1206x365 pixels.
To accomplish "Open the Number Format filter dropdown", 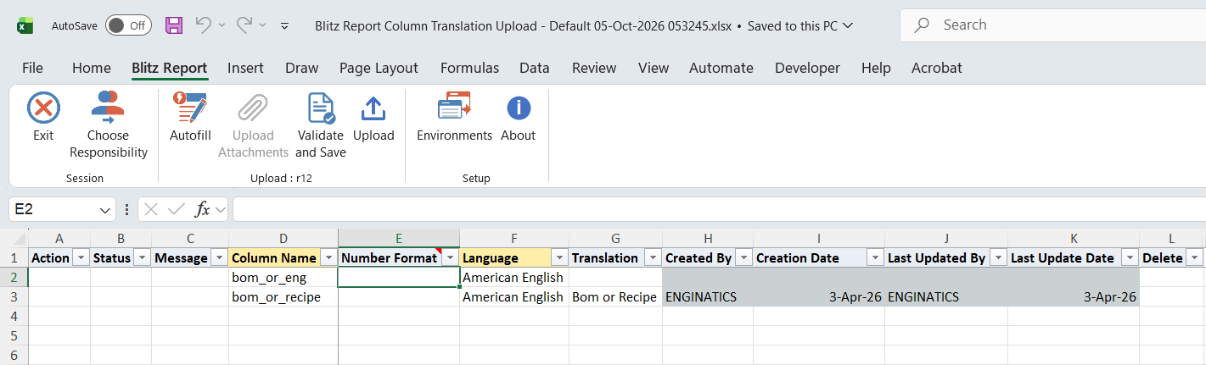I will coord(450,257).
